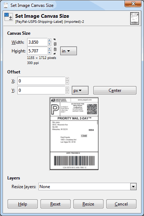Image resolution: width=144 pixels, height=216 pixels.
Task: Click in the Y offset field
Action: (41, 90)
